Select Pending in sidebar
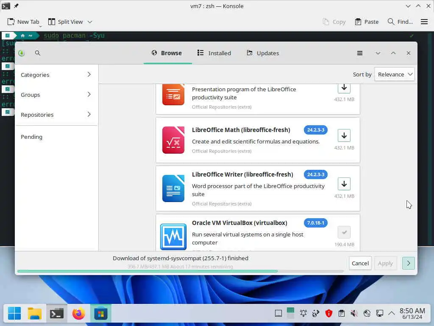Image resolution: width=434 pixels, height=326 pixels. tap(56, 137)
